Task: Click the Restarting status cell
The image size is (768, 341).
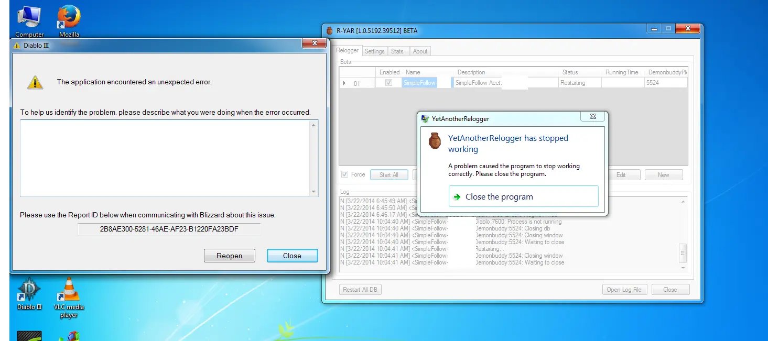Action: coord(579,83)
